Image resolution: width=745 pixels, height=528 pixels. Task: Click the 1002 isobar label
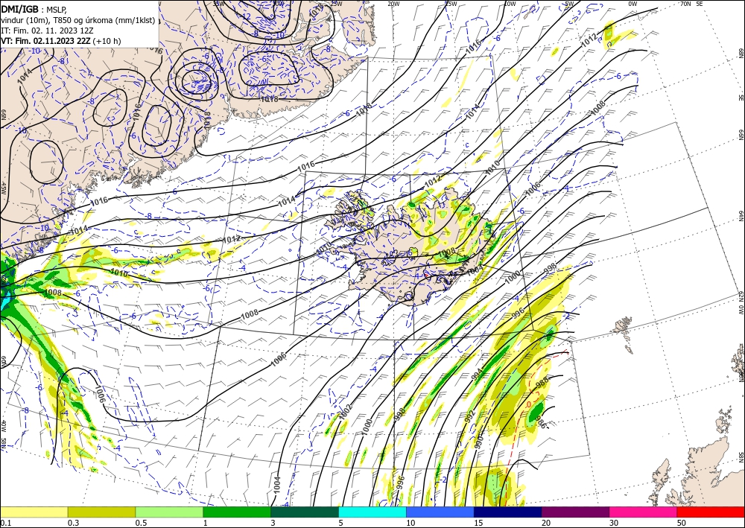click(x=346, y=411)
